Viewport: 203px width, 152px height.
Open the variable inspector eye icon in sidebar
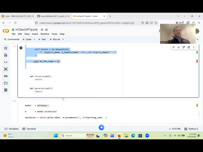point(6,69)
